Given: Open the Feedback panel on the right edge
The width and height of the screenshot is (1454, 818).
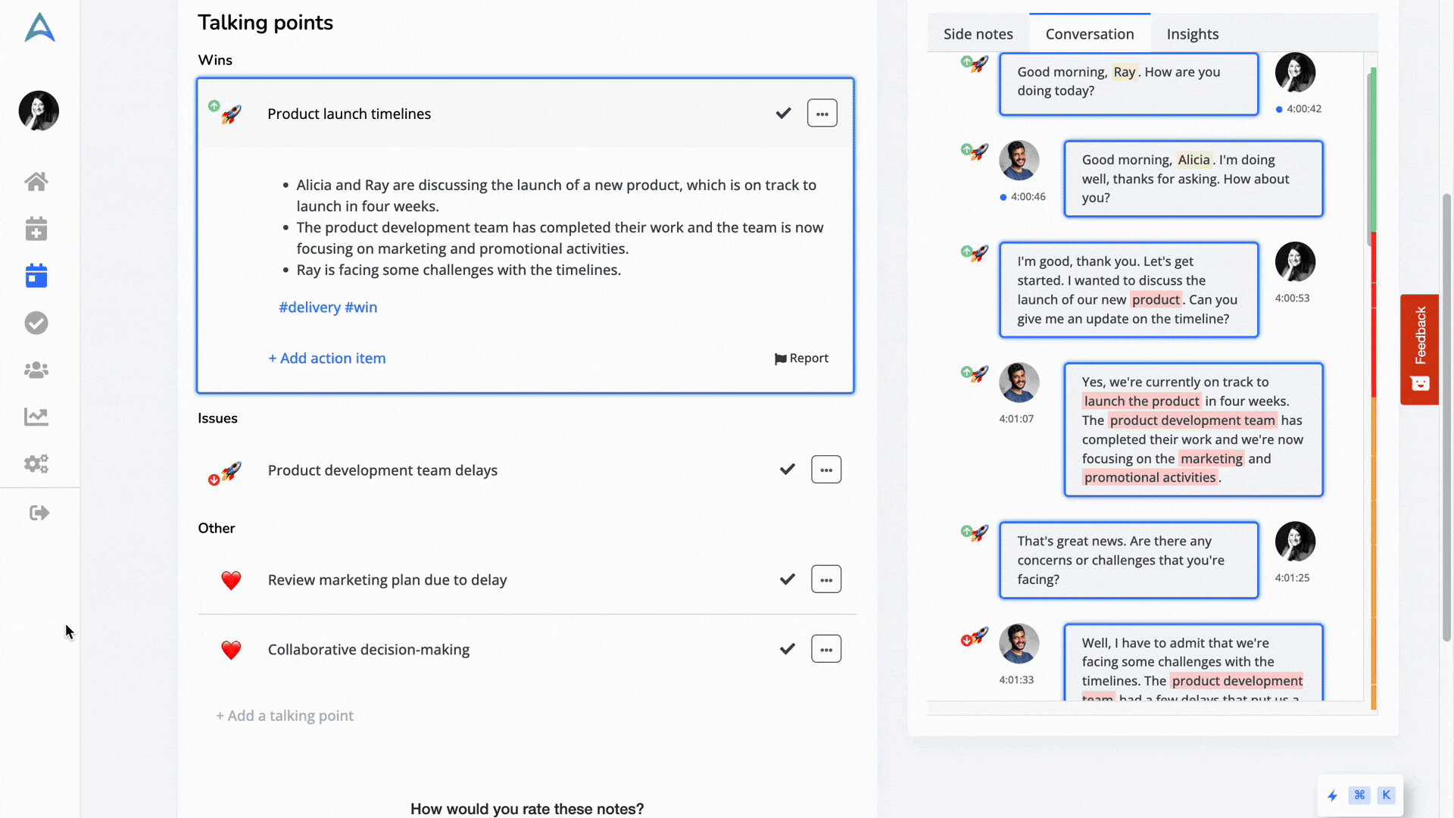Looking at the screenshot, I should [1420, 350].
